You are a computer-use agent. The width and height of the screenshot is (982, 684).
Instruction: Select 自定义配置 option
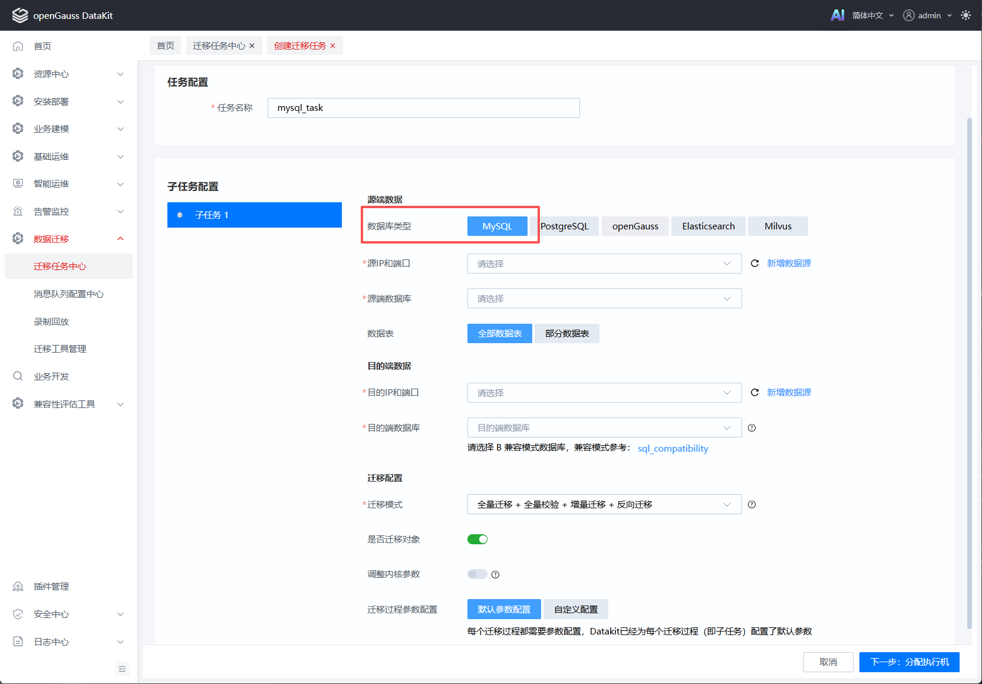point(576,610)
